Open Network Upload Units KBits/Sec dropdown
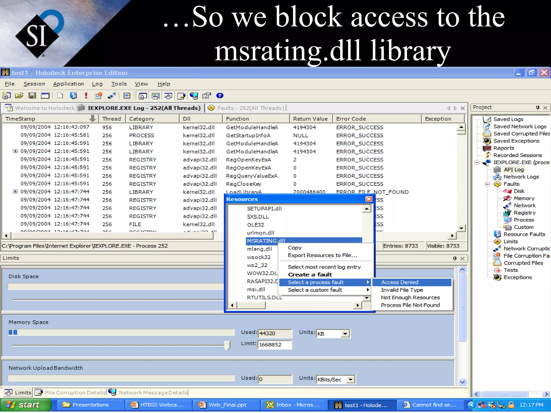551x413 pixels. pos(350,379)
